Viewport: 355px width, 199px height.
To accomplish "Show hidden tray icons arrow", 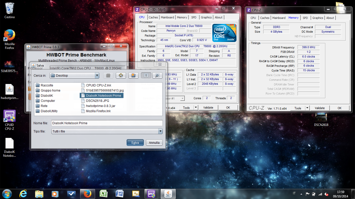I will click(301, 194).
